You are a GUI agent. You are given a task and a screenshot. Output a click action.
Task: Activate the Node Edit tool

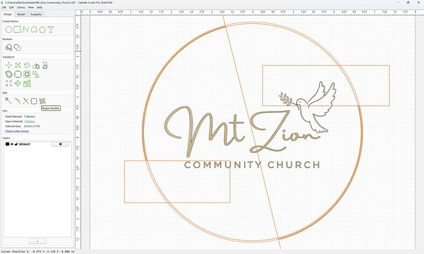coord(9,101)
